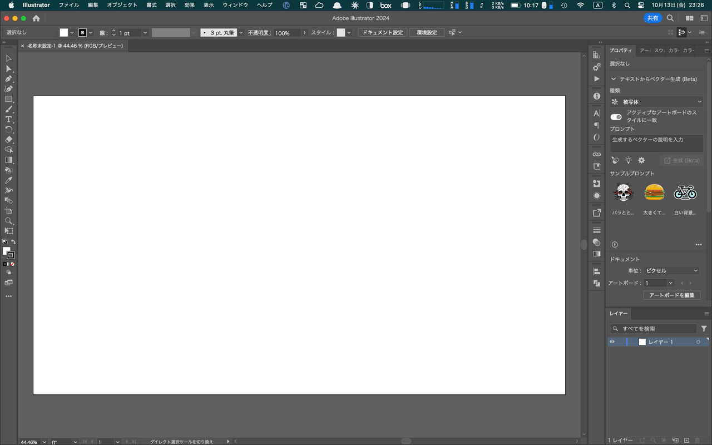Select the Type tool
This screenshot has width=712, height=445.
tap(8, 119)
